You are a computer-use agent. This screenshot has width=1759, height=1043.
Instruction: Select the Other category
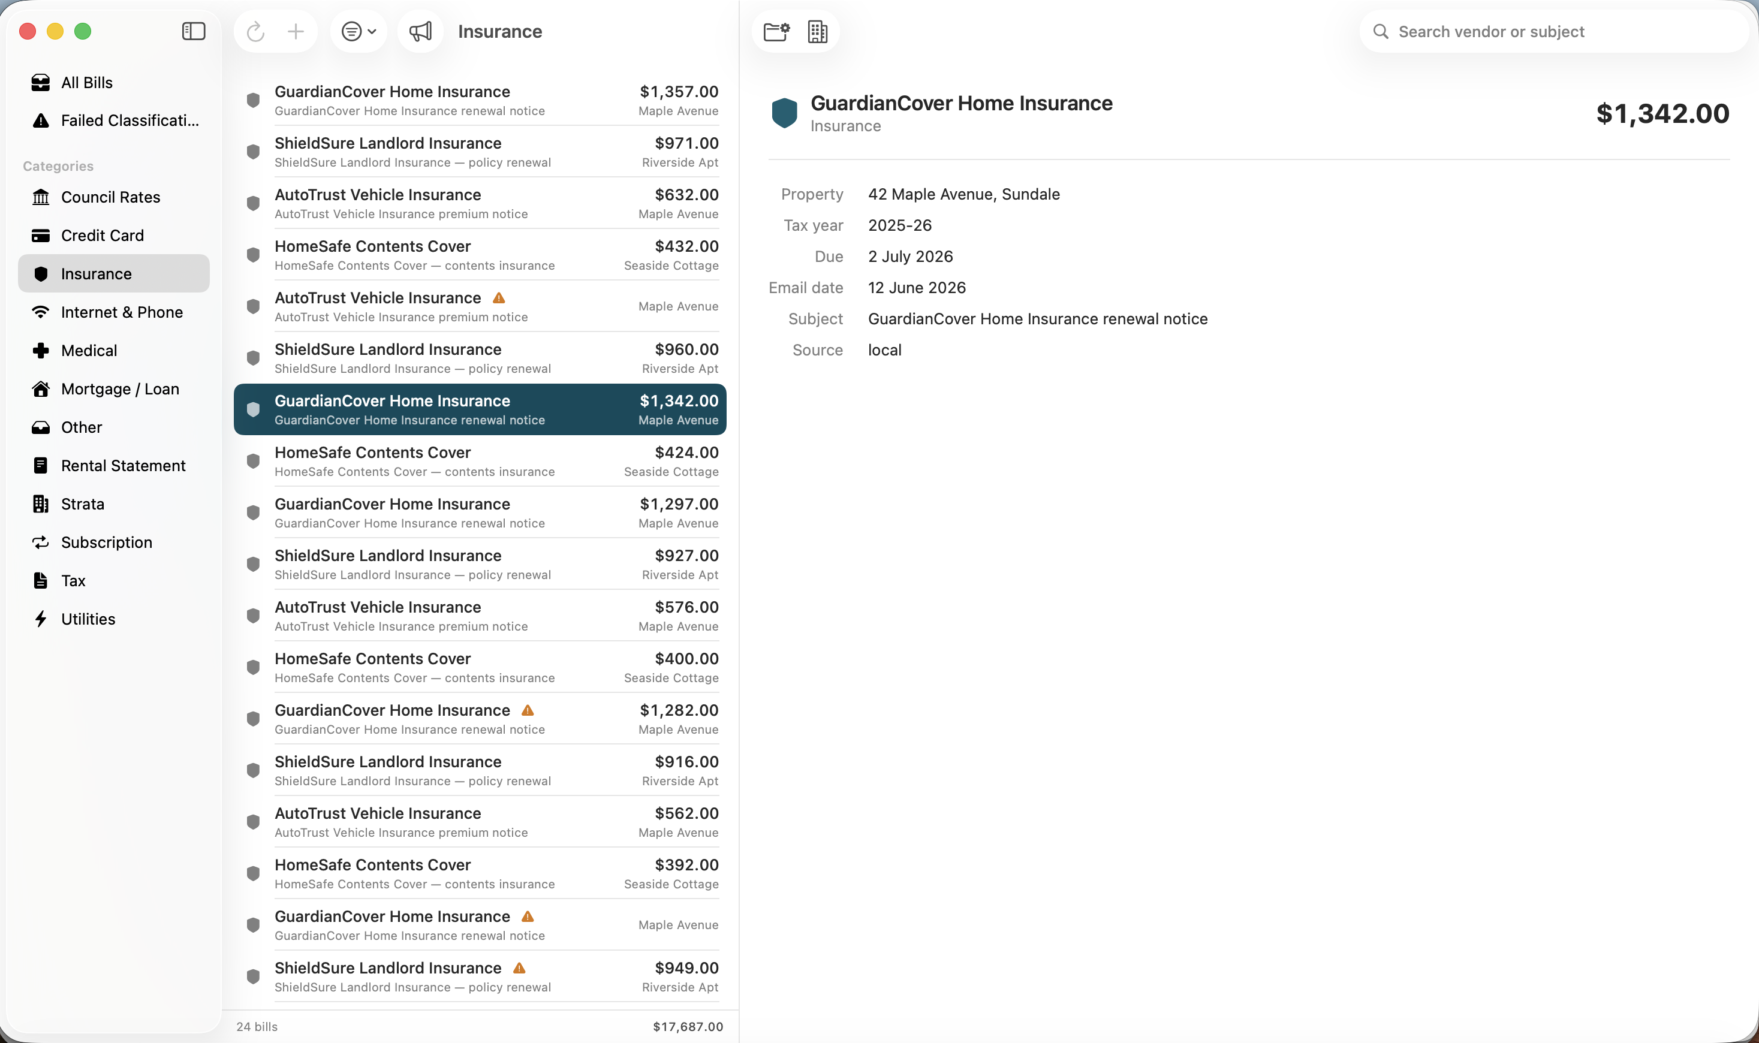pyautogui.click(x=114, y=427)
